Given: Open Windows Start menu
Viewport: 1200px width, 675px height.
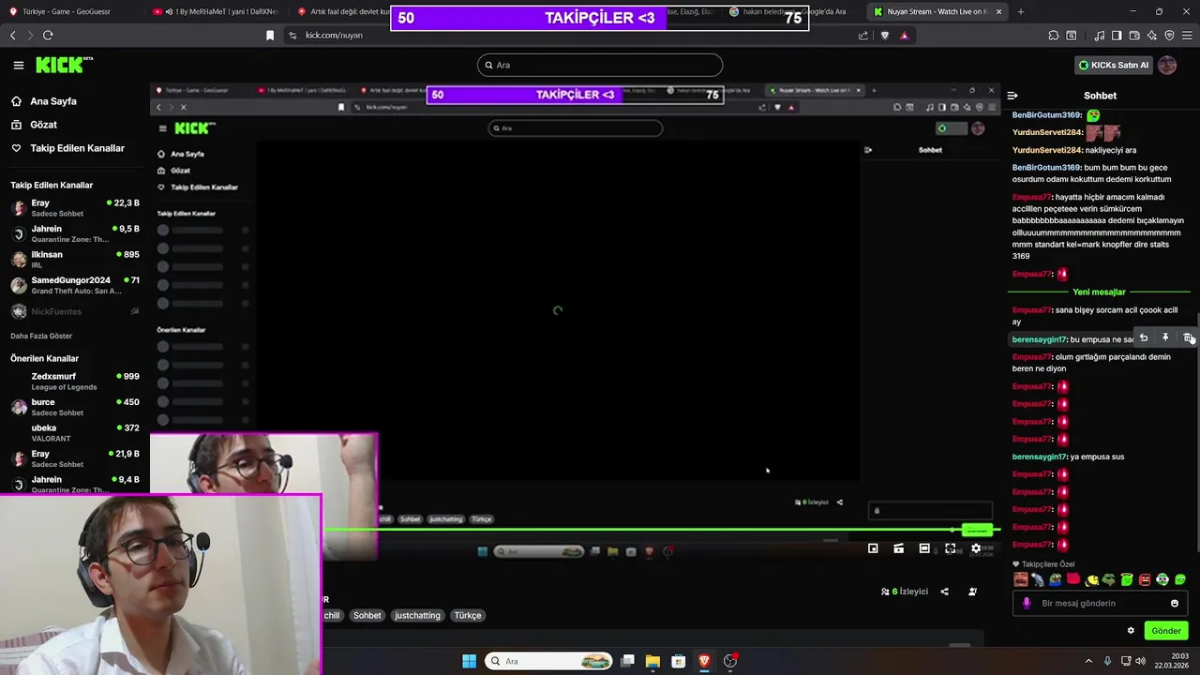Looking at the screenshot, I should [469, 661].
